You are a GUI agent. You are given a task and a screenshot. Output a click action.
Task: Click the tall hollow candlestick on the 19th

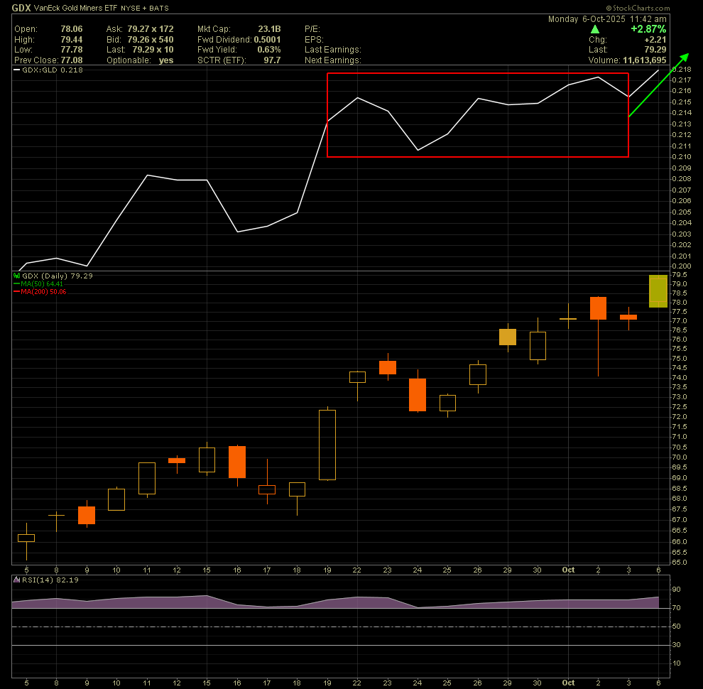pos(327,445)
